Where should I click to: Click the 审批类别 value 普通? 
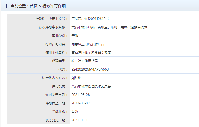pos(75,36)
